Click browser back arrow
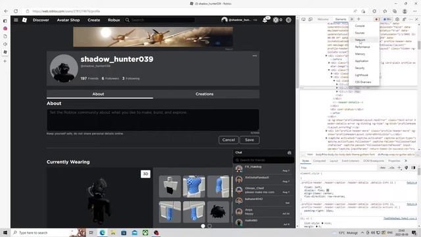This screenshot has height=237, width=421. click(6, 11)
